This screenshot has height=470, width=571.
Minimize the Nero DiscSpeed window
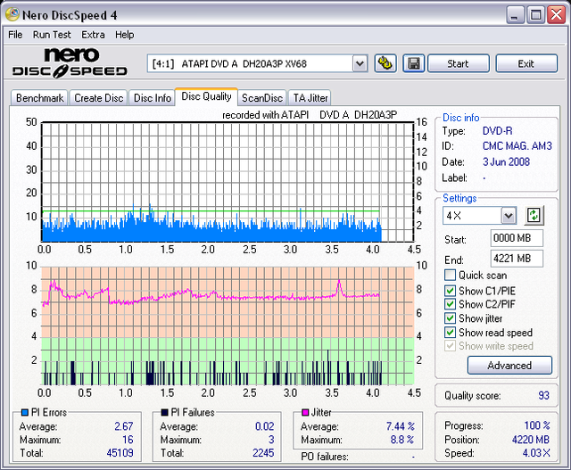click(x=515, y=15)
